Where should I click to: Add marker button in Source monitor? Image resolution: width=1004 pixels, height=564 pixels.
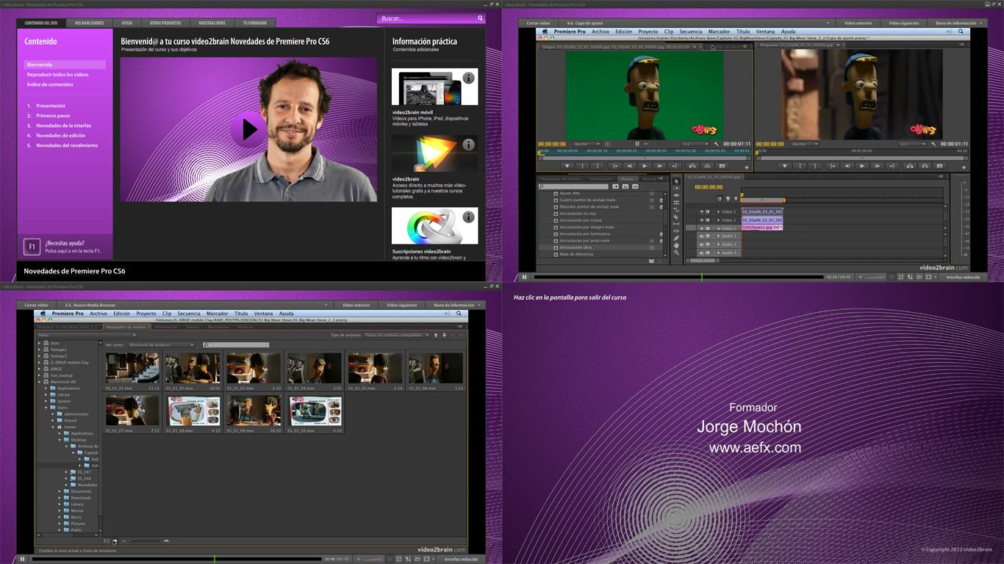tap(567, 166)
